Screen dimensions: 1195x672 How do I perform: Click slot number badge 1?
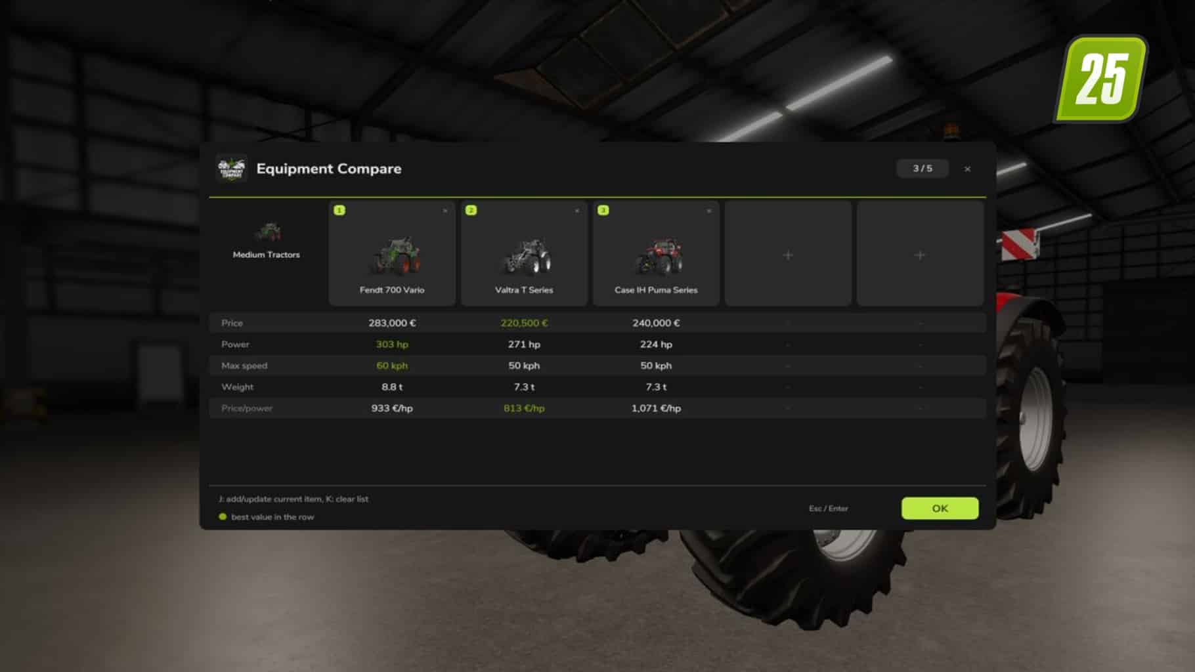click(x=339, y=210)
